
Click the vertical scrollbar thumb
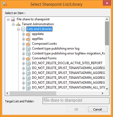[x=107, y=33]
